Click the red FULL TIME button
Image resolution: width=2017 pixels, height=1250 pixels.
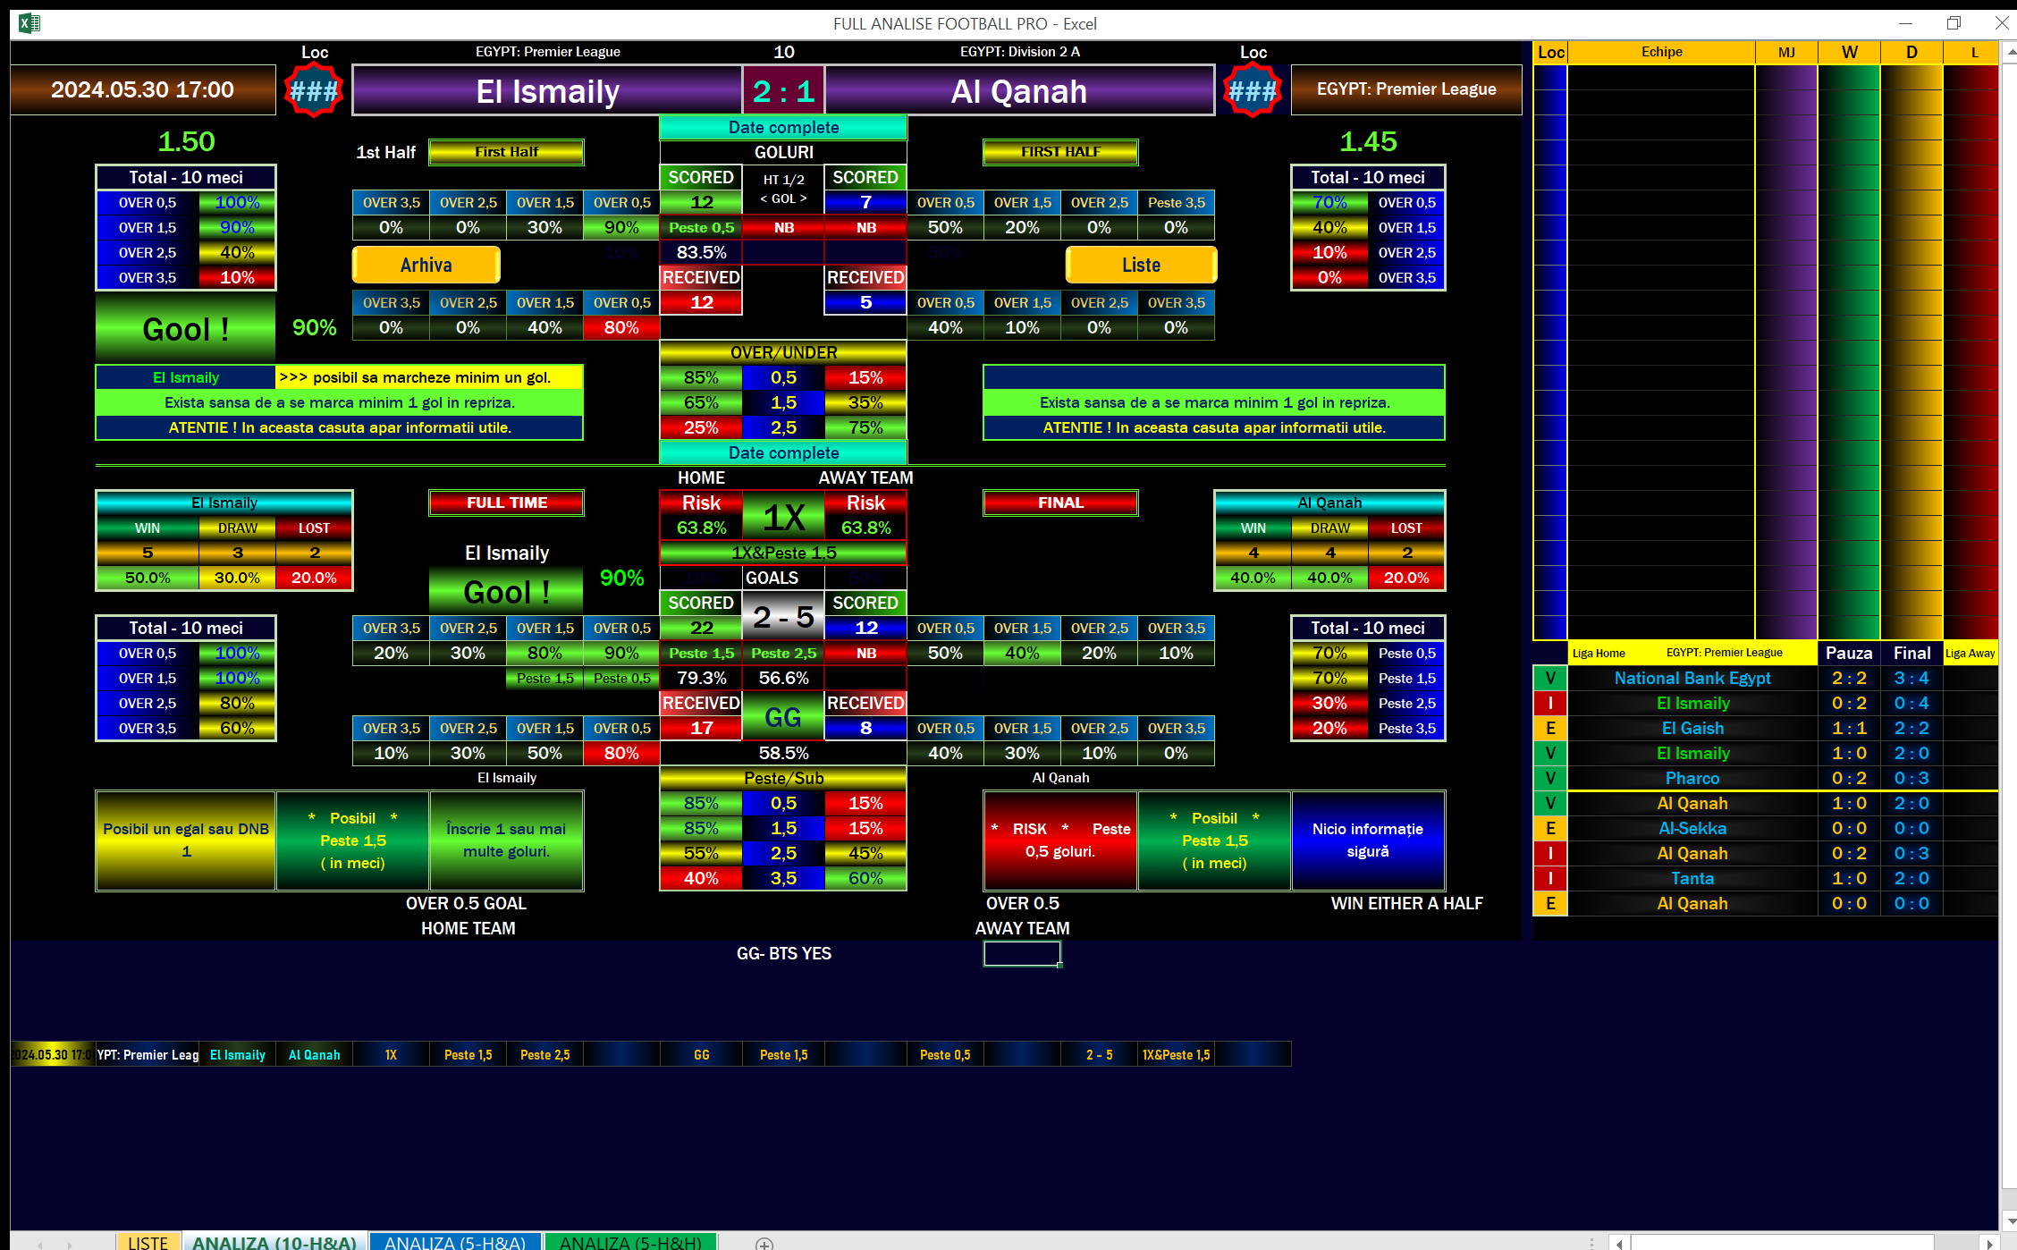coord(506,503)
